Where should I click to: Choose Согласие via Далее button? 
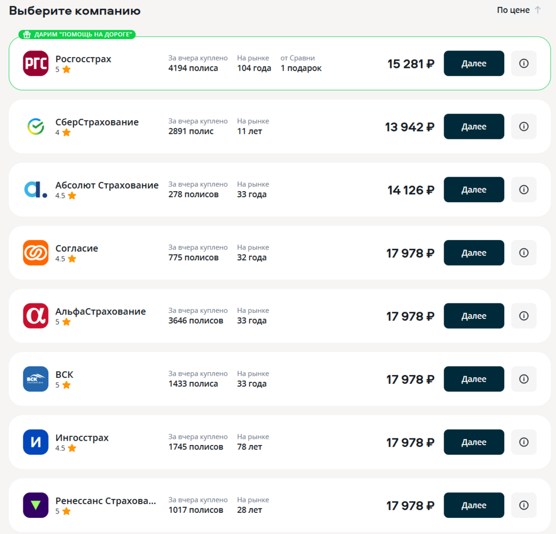pos(474,253)
